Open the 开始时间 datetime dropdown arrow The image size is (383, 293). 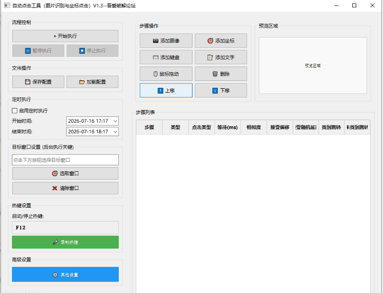point(115,121)
